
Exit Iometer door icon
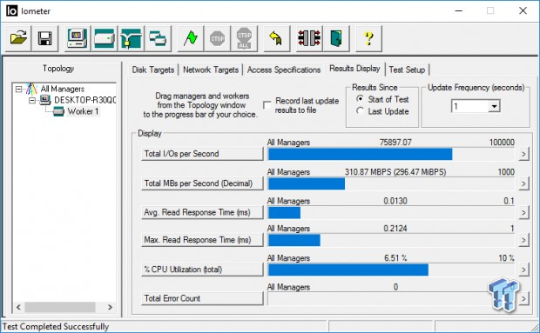(336, 38)
